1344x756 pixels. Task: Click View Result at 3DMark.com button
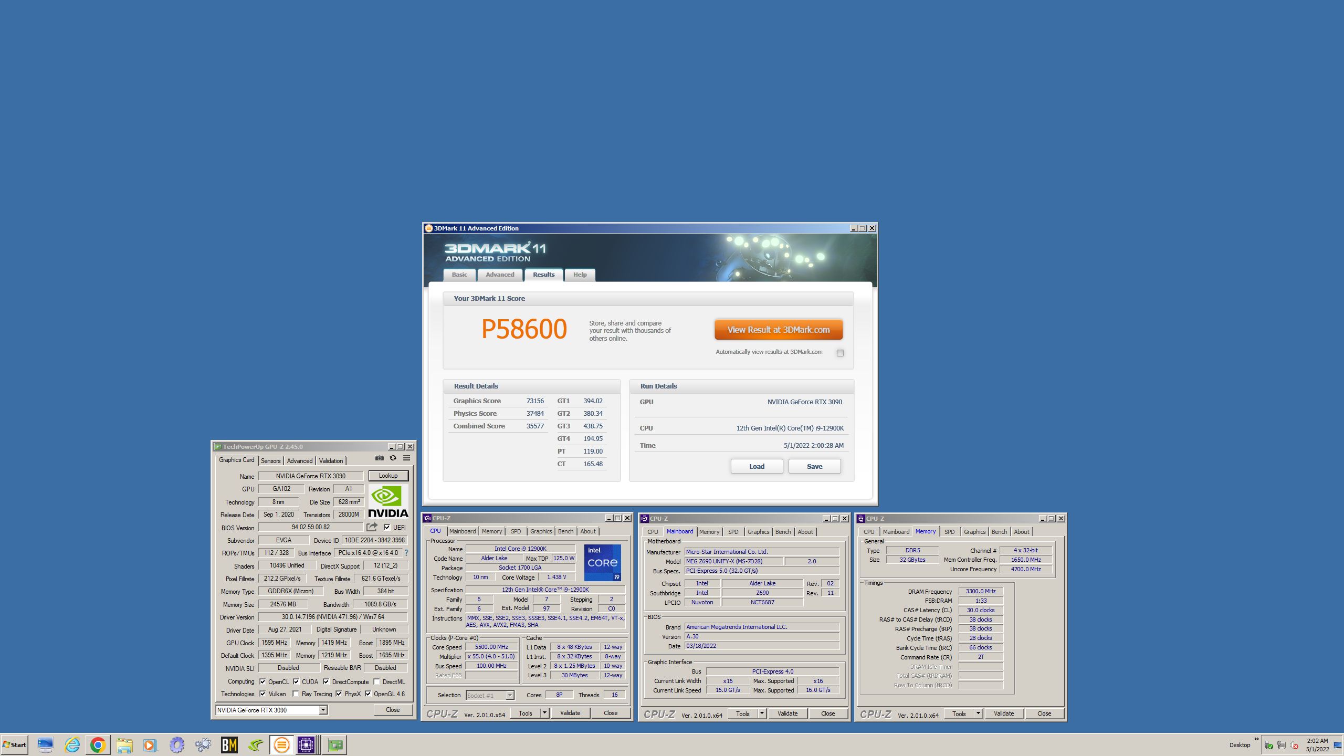pyautogui.click(x=779, y=330)
